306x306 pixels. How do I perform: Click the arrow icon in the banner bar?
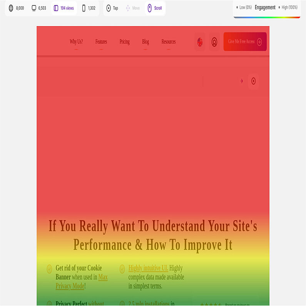(242, 81)
